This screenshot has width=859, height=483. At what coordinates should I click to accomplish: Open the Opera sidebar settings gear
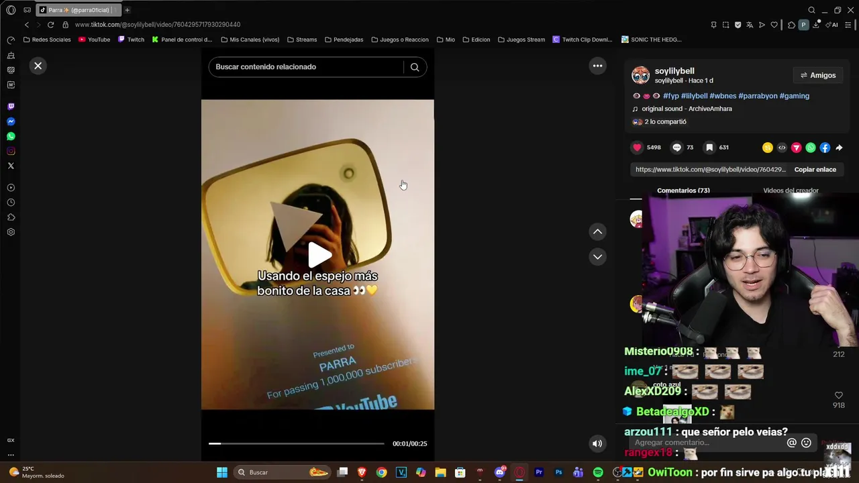pyautogui.click(x=11, y=232)
